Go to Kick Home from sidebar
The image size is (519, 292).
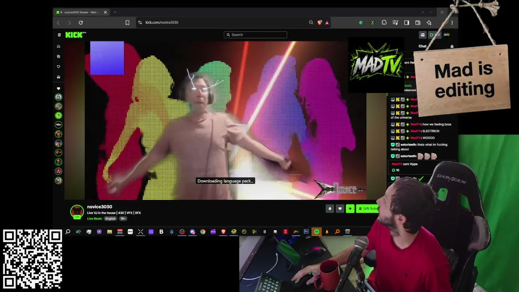click(58, 46)
